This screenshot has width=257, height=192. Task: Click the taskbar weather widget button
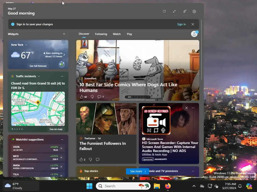(x=21, y=186)
